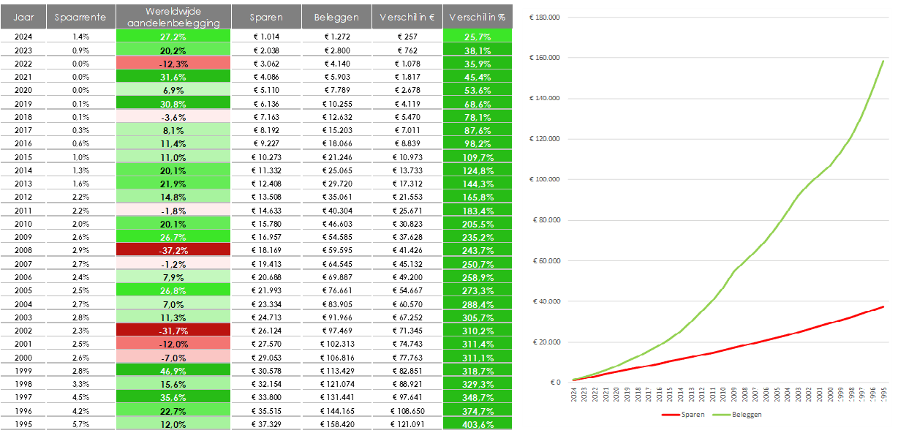Click the 25,7% cell in 2024 row
898x433 pixels.
click(477, 36)
